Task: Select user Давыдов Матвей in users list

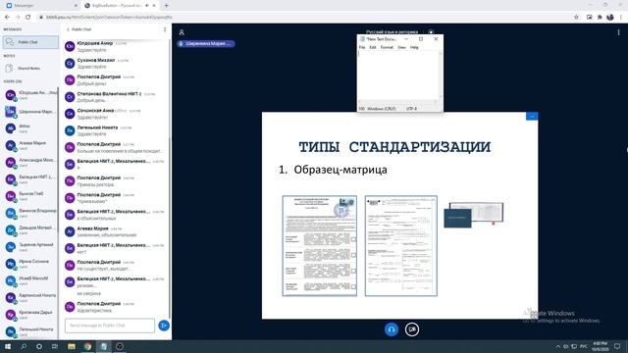Action: 30,229
